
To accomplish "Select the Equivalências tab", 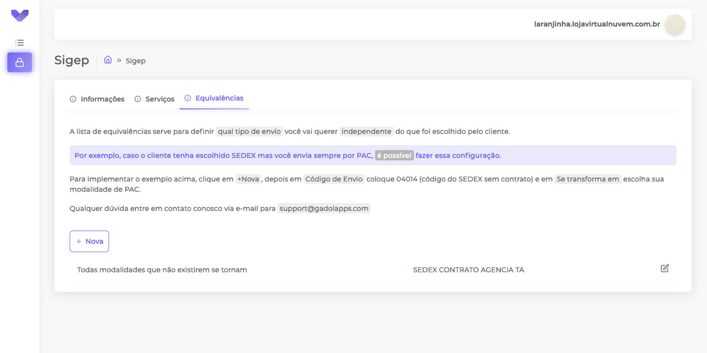I will pyautogui.click(x=214, y=98).
